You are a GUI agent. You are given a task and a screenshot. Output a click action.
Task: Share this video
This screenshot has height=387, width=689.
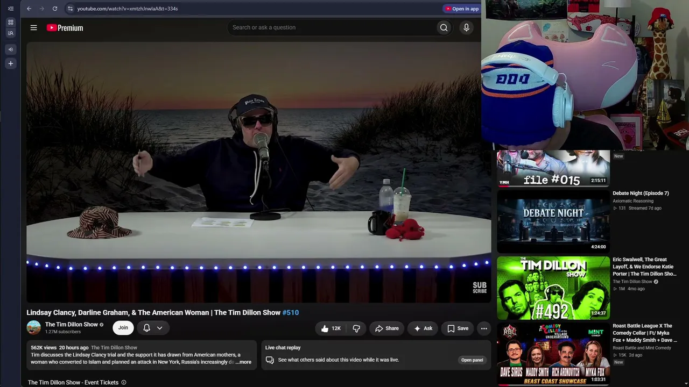387,328
